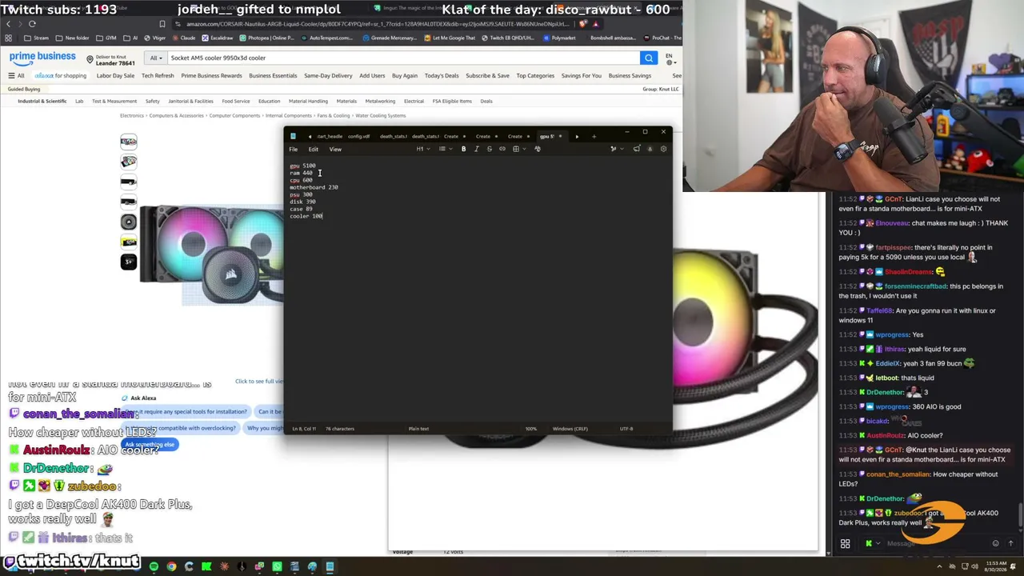Click the Windows (CRLF) line ending indicator
The width and height of the screenshot is (1024, 576).
570,429
